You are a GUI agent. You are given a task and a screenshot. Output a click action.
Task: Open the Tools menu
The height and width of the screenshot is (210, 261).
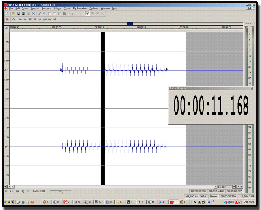67,9
